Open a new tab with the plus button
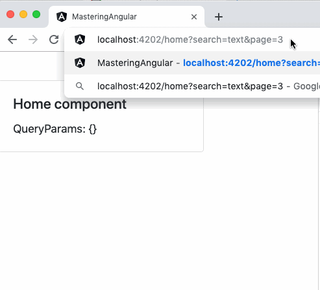The height and width of the screenshot is (290, 320). pos(219,17)
